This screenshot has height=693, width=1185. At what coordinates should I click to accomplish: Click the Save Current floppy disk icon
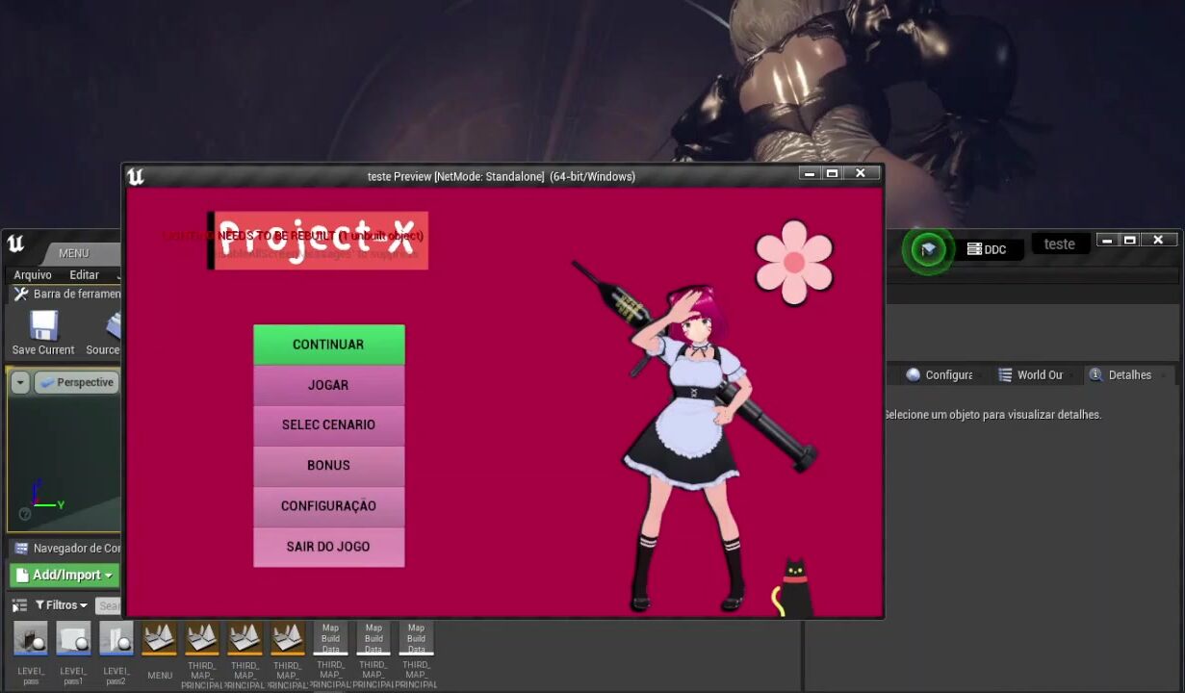[43, 326]
